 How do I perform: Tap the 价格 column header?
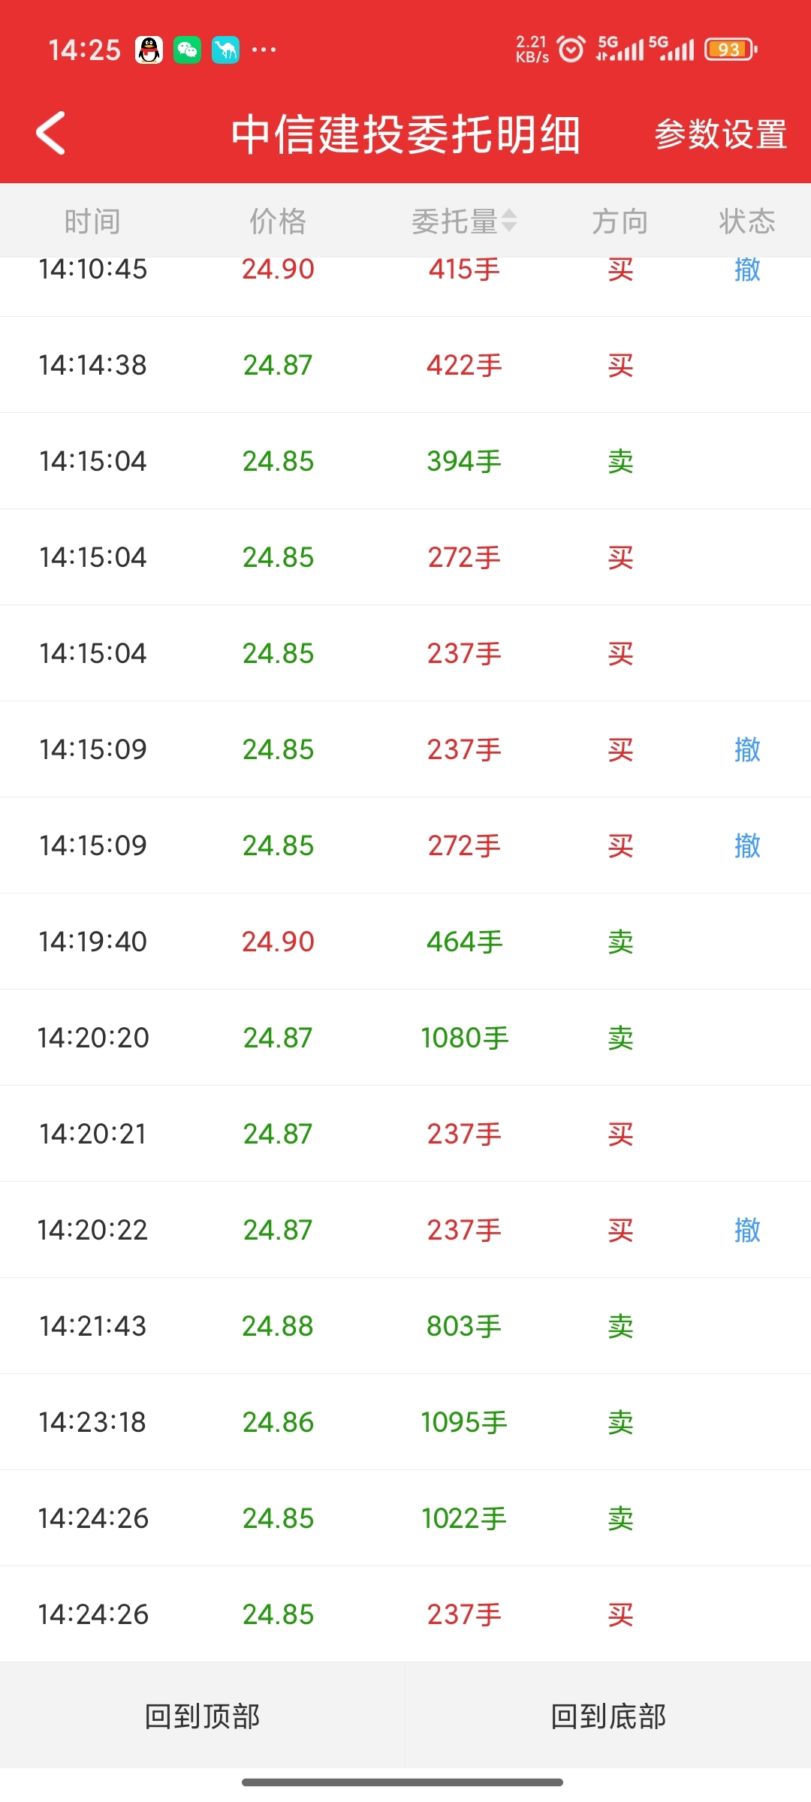(278, 221)
